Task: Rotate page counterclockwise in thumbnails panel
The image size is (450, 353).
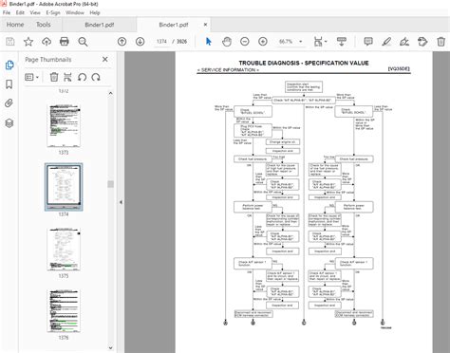Action: [x=82, y=77]
